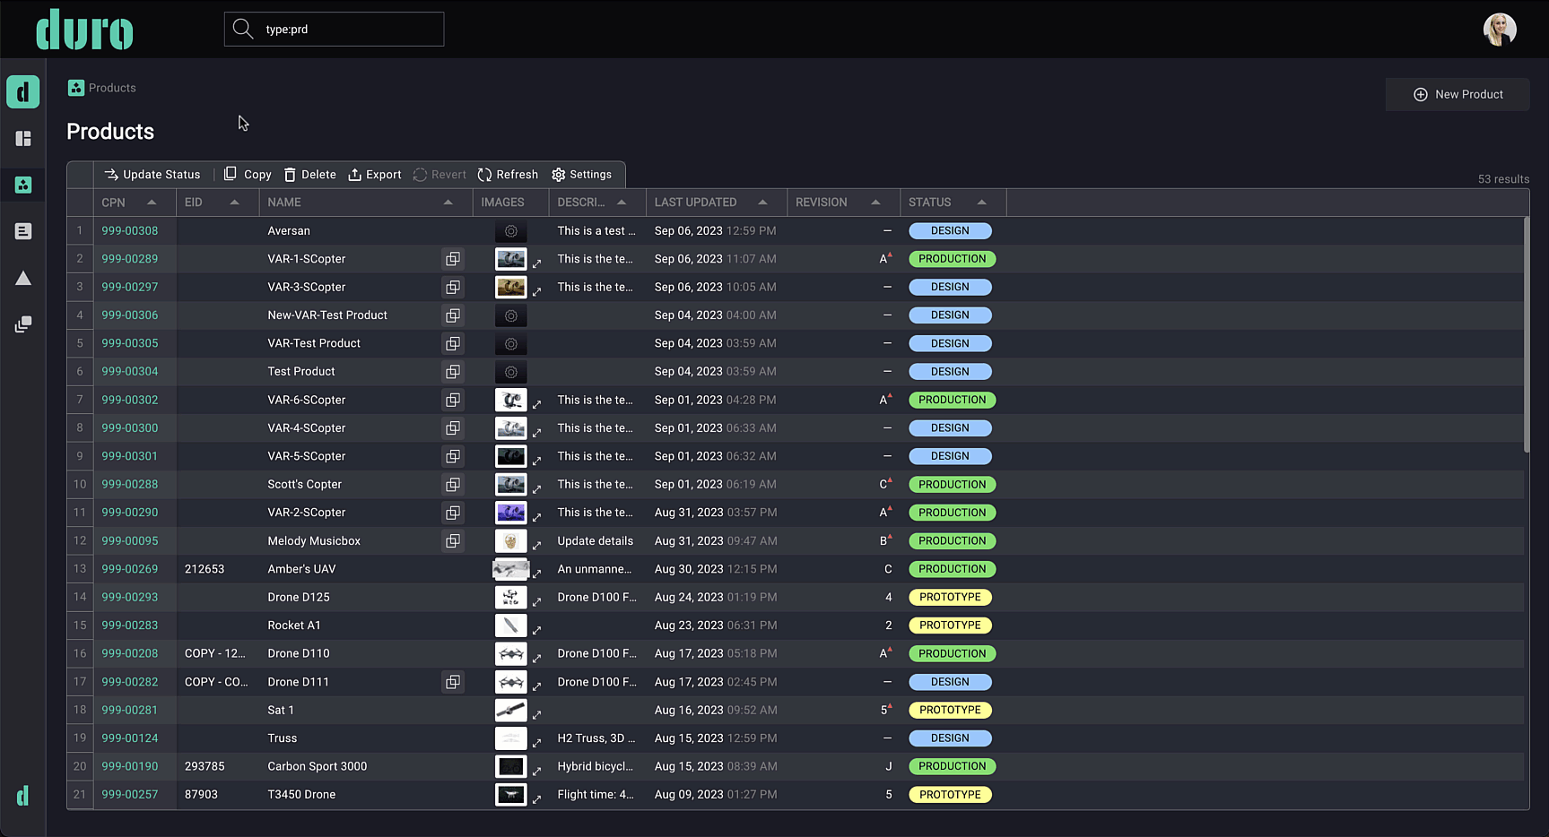Open the stacked changes icon in the sidebar
Image resolution: width=1549 pixels, height=837 pixels.
point(22,324)
